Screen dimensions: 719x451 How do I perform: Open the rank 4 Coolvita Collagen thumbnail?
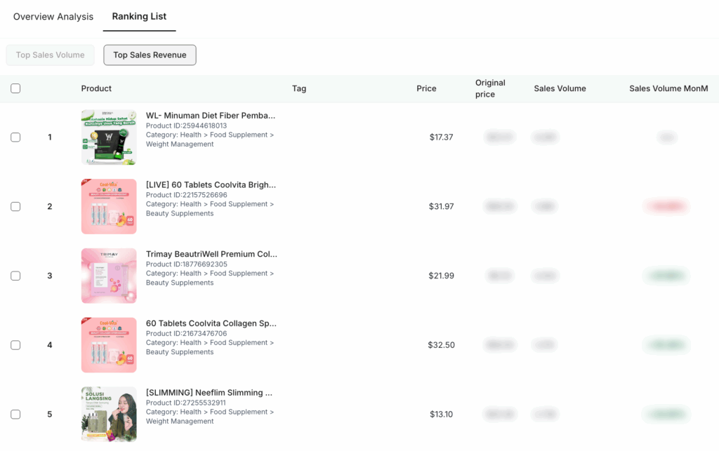[109, 345]
